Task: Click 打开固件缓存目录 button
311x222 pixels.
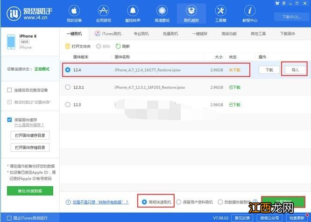Action: tap(30, 135)
